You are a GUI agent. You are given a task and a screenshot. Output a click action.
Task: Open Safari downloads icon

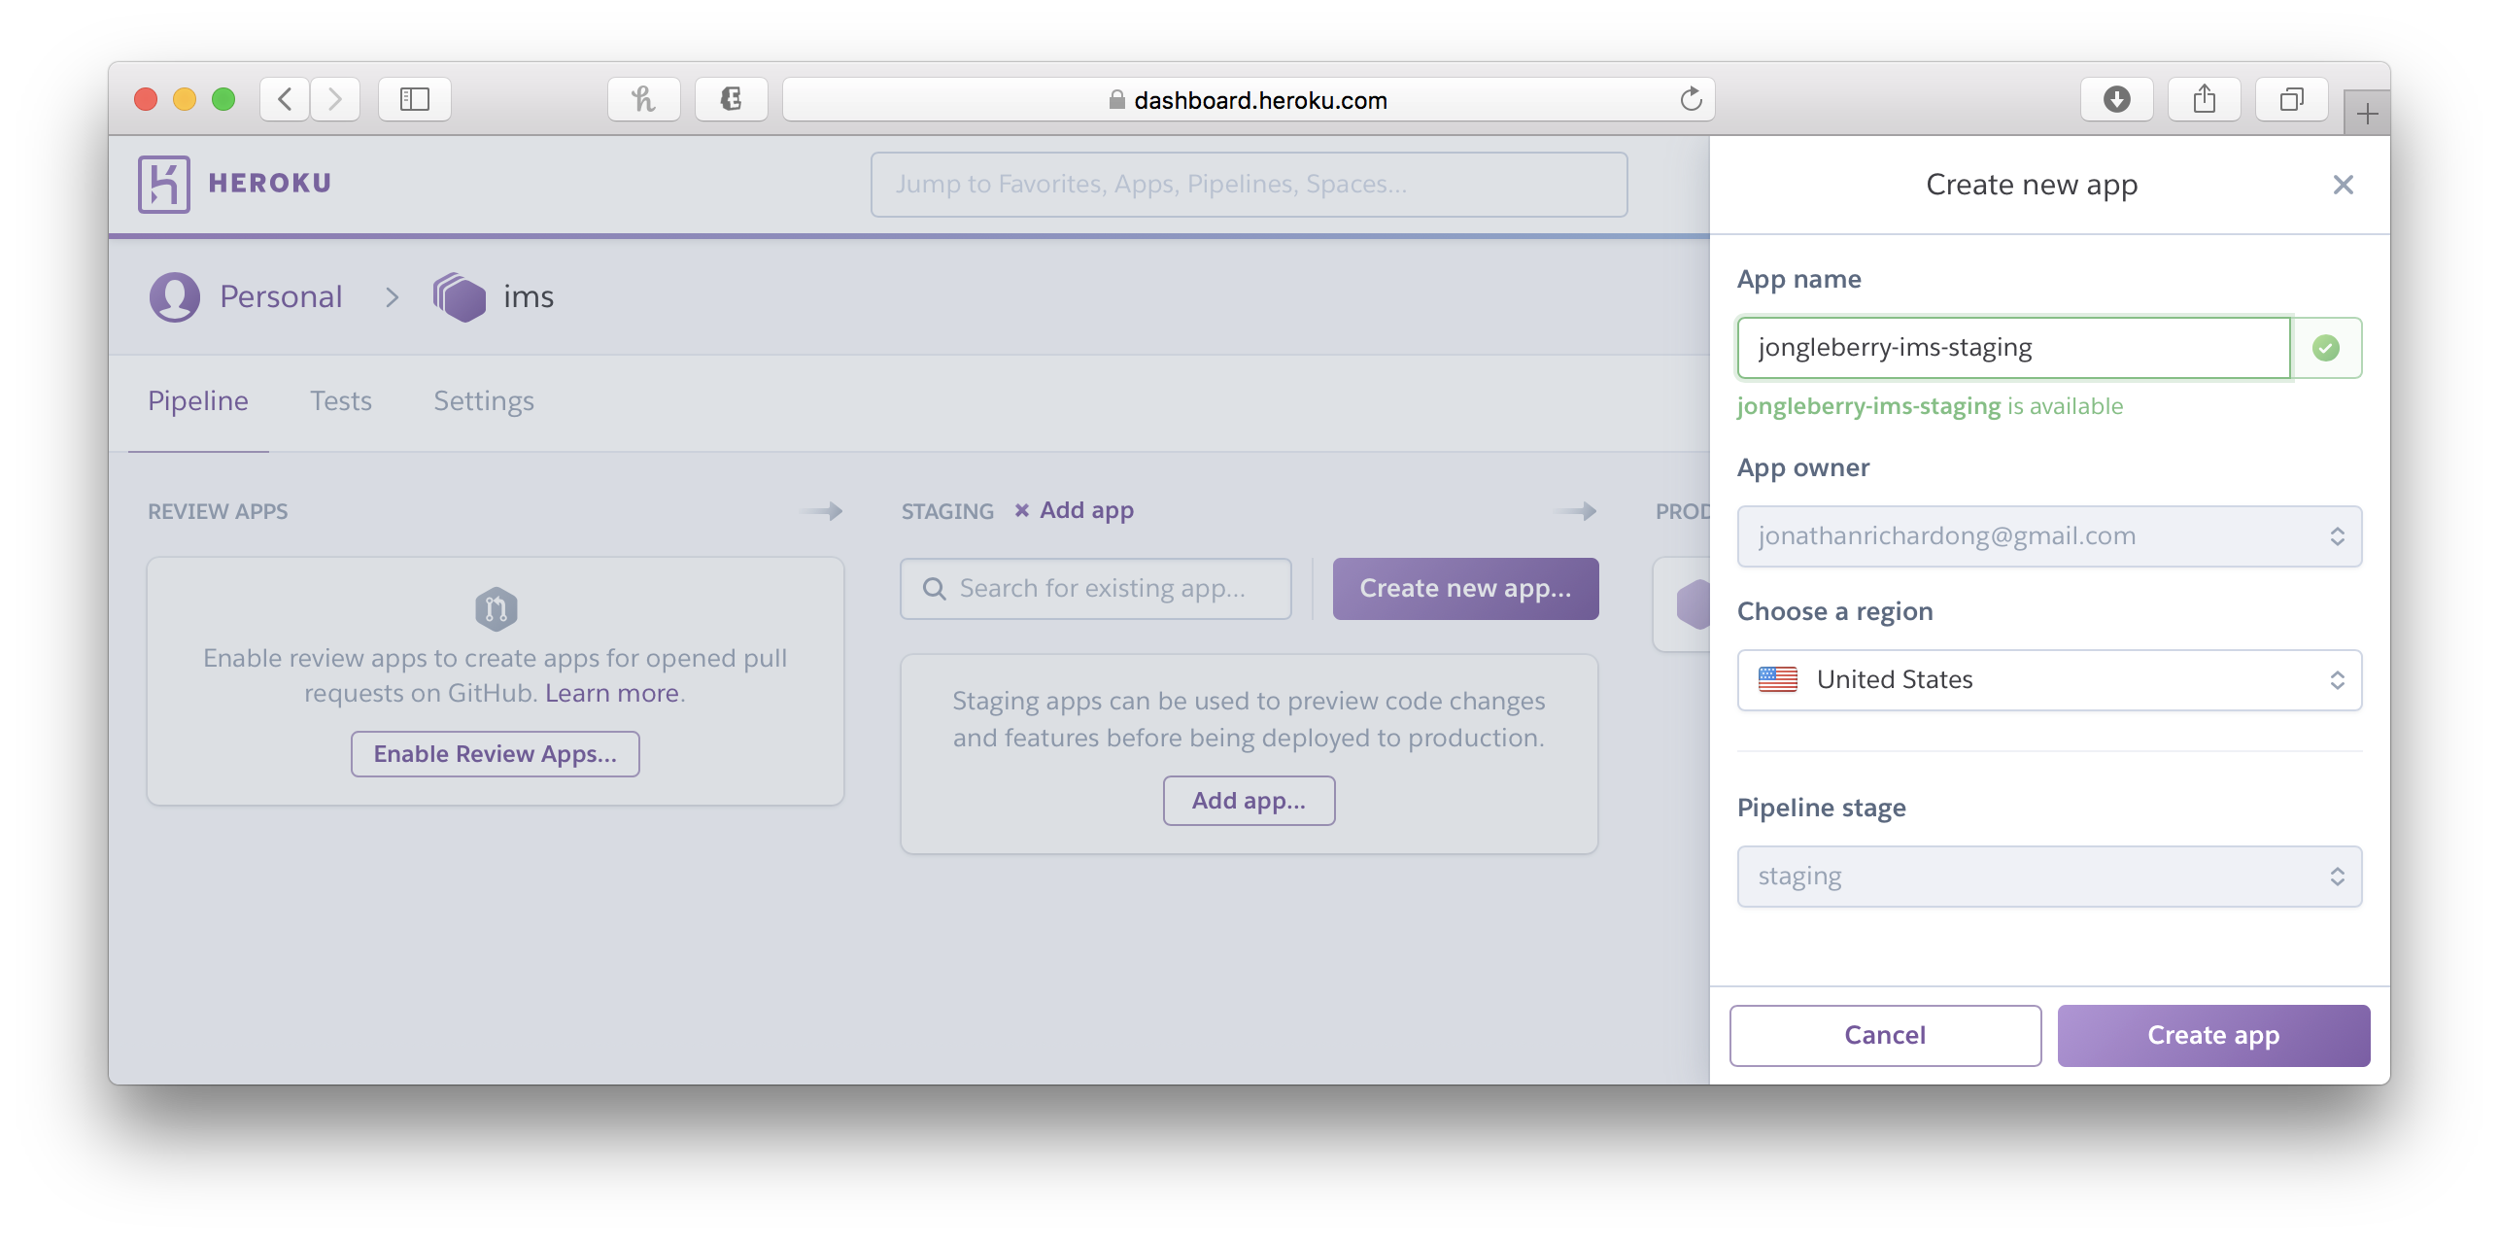coord(2116,99)
